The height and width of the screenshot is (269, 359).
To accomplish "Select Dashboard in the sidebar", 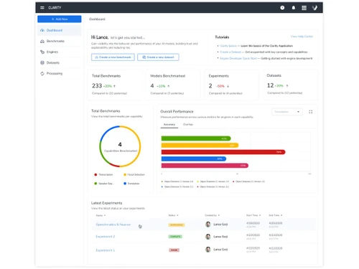I will (x=60, y=30).
